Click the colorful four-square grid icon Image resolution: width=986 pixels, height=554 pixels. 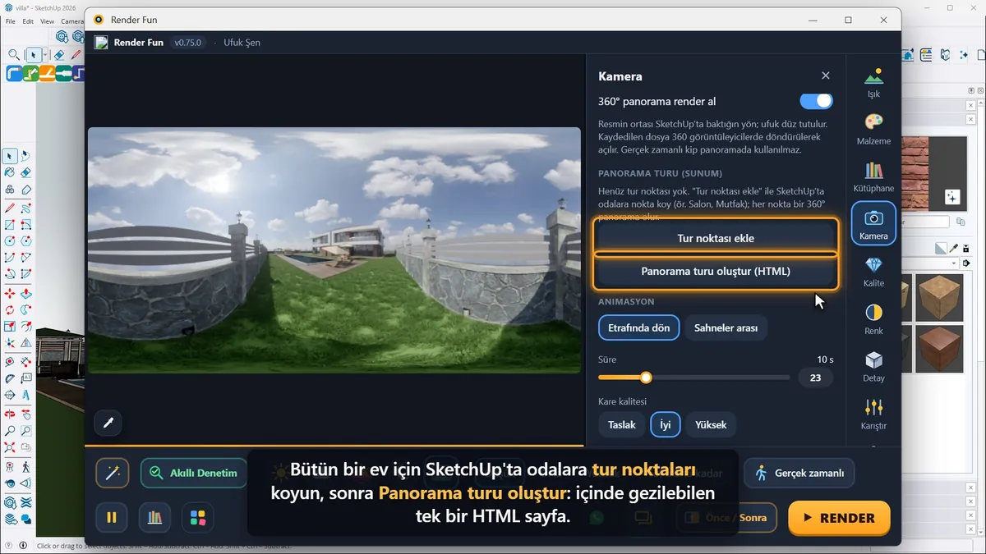(198, 517)
